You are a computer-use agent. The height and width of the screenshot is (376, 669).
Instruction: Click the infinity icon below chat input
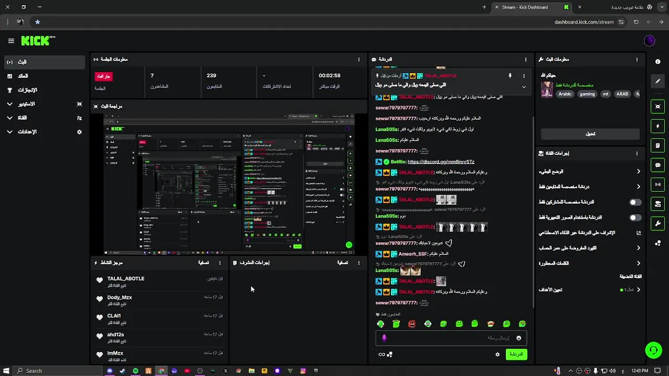click(x=382, y=354)
